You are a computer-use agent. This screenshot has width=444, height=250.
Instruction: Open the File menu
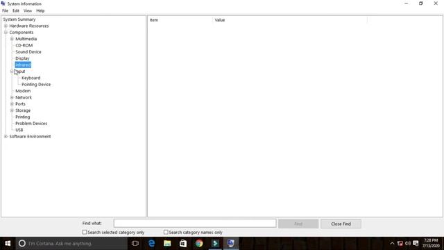(5, 10)
